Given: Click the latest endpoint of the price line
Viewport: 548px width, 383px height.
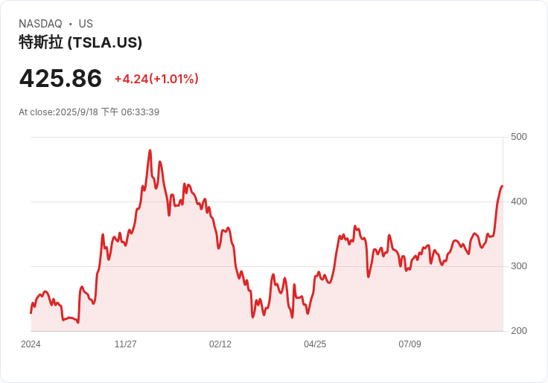Looking at the screenshot, I should 502,187.
